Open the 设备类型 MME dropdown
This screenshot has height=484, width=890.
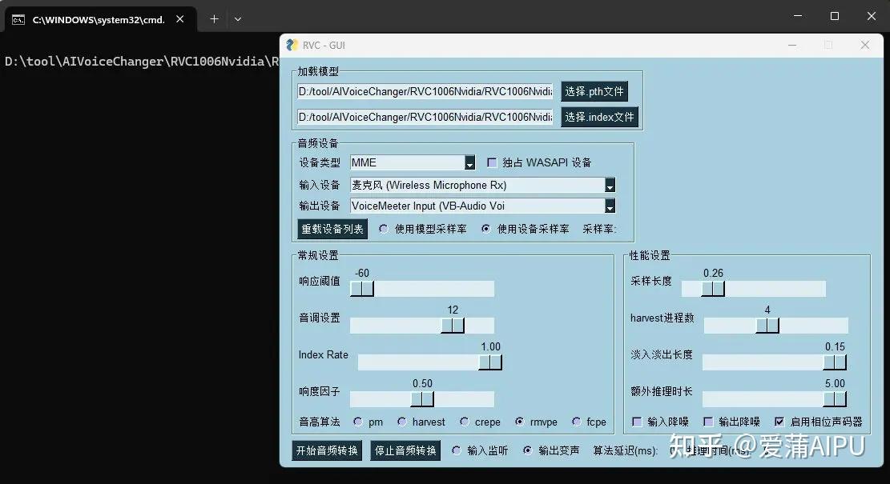(x=468, y=162)
